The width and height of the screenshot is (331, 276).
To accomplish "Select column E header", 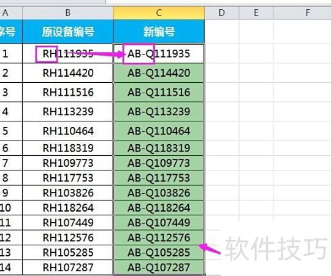I will tap(256, 13).
